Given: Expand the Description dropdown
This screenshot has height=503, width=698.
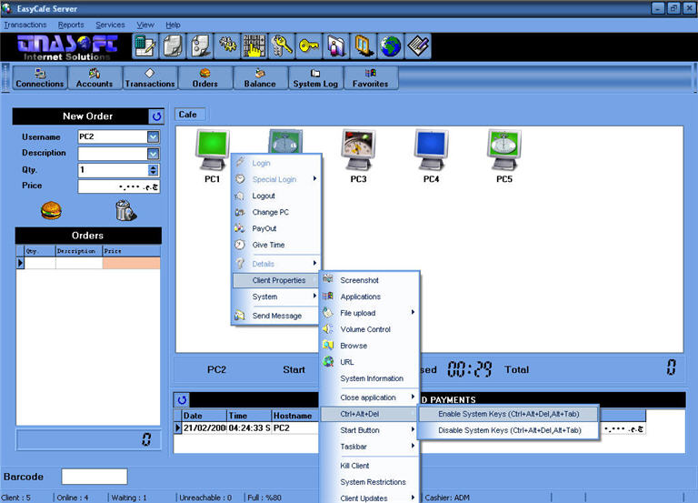Looking at the screenshot, I should [153, 154].
